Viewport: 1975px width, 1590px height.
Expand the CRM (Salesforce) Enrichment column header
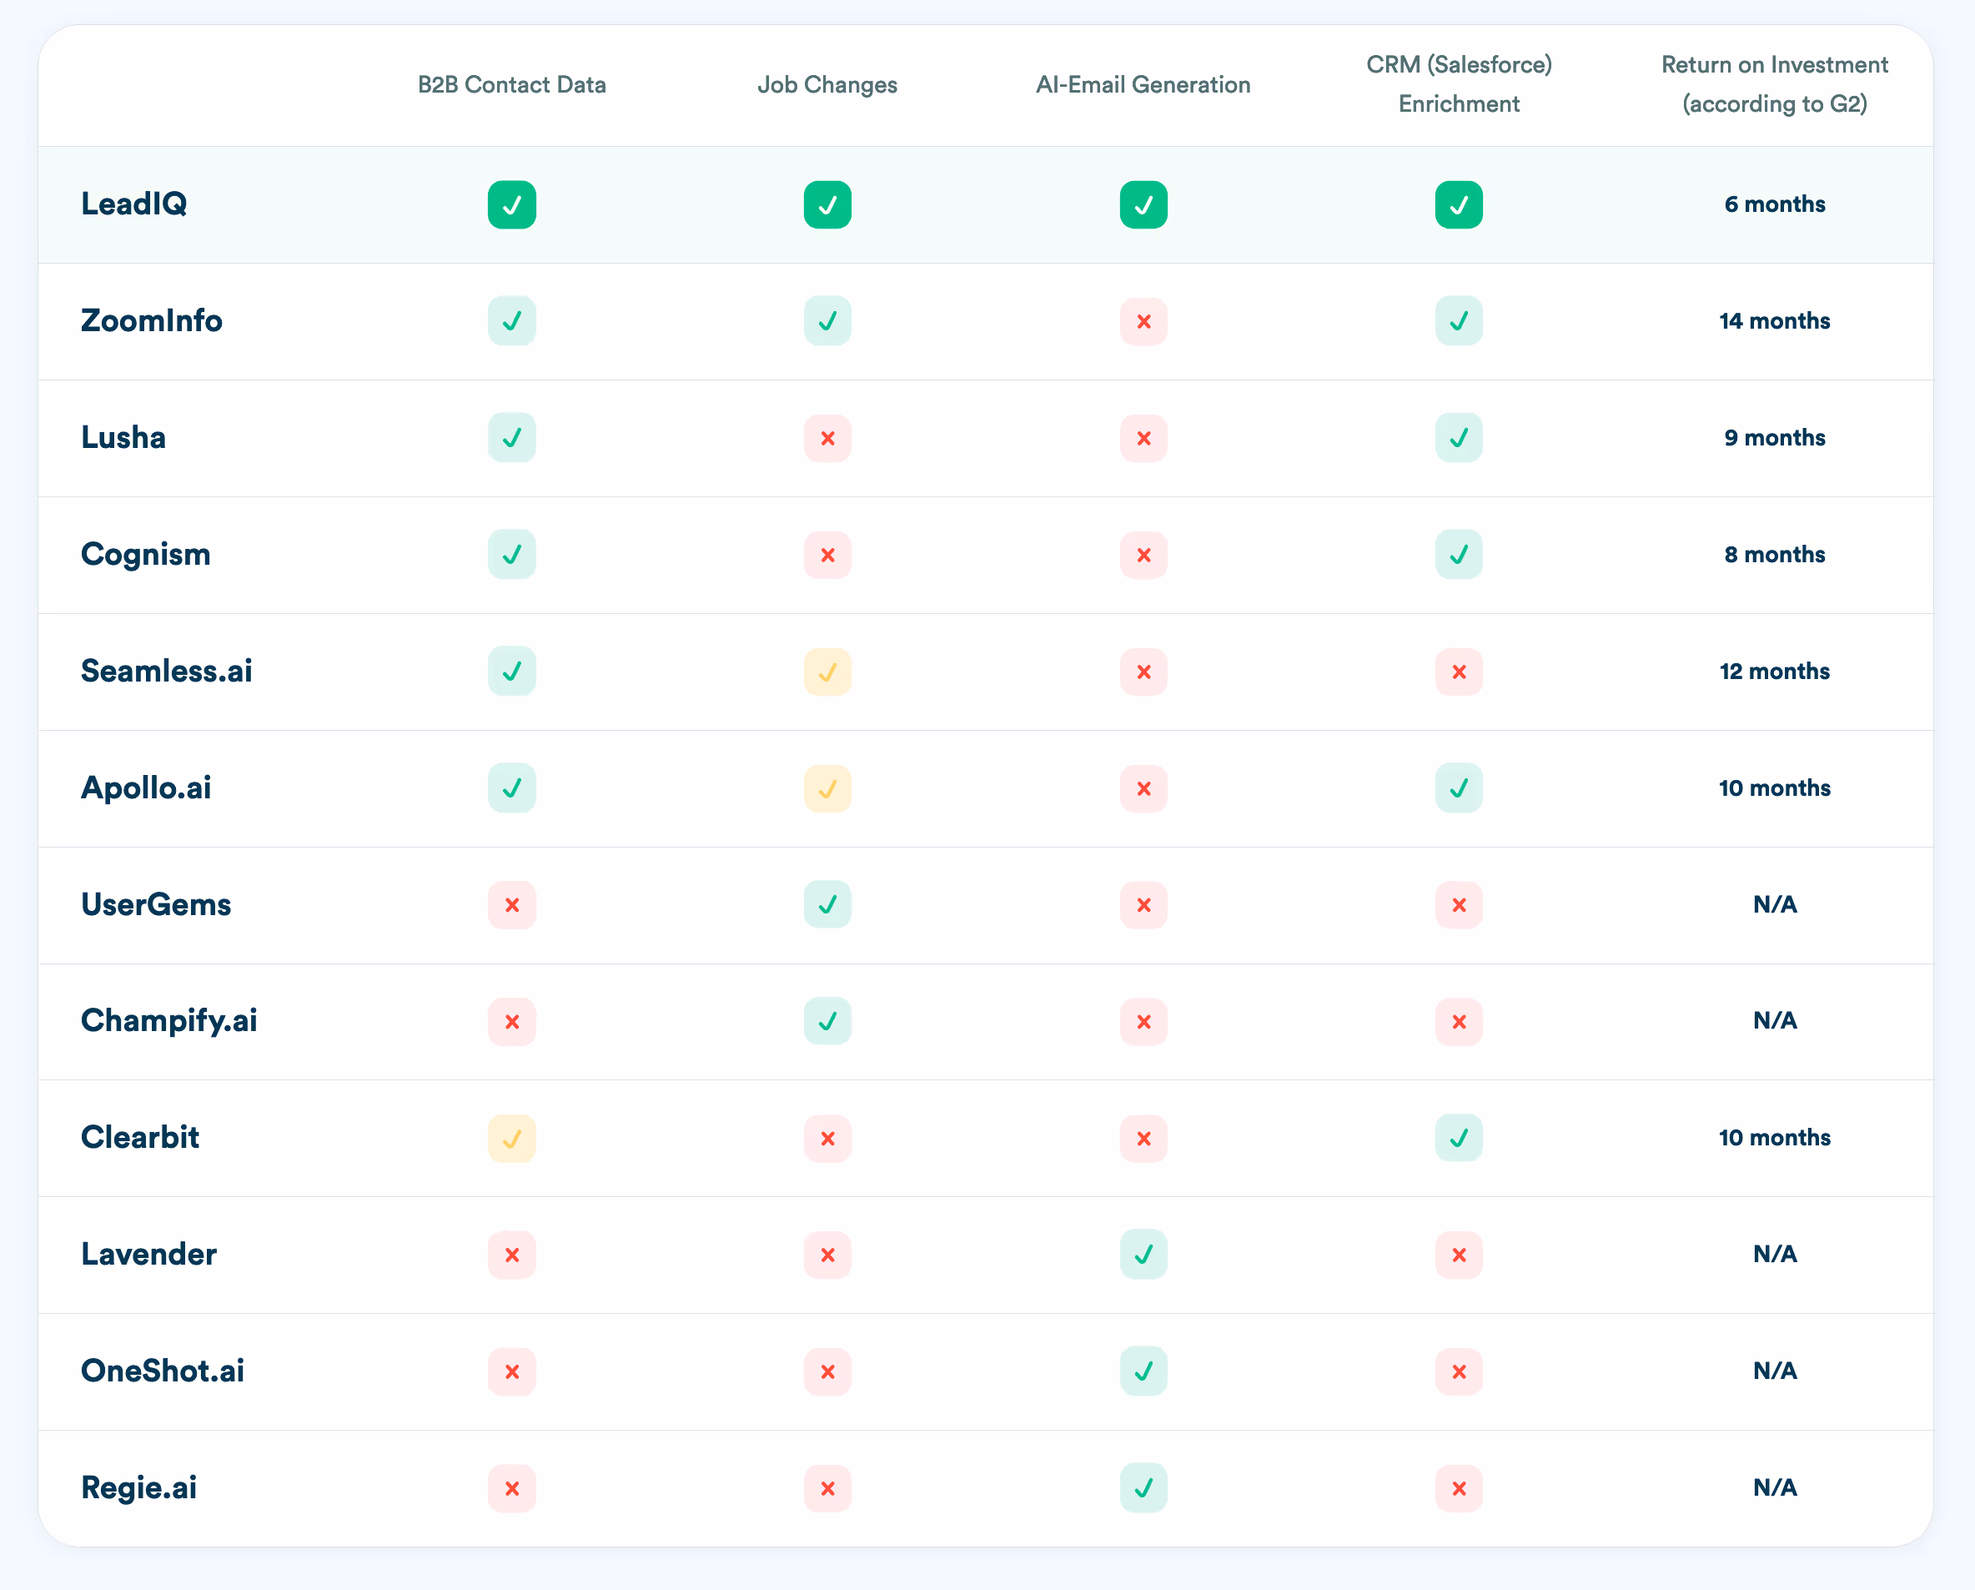click(1459, 84)
